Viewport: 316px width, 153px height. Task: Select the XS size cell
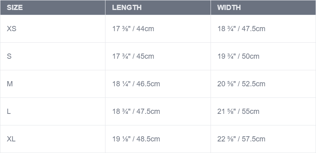coord(53,29)
